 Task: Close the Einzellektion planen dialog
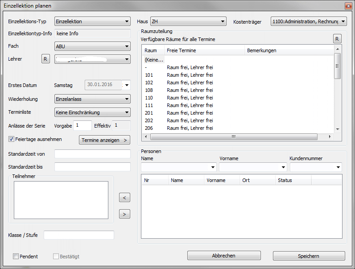348,6
